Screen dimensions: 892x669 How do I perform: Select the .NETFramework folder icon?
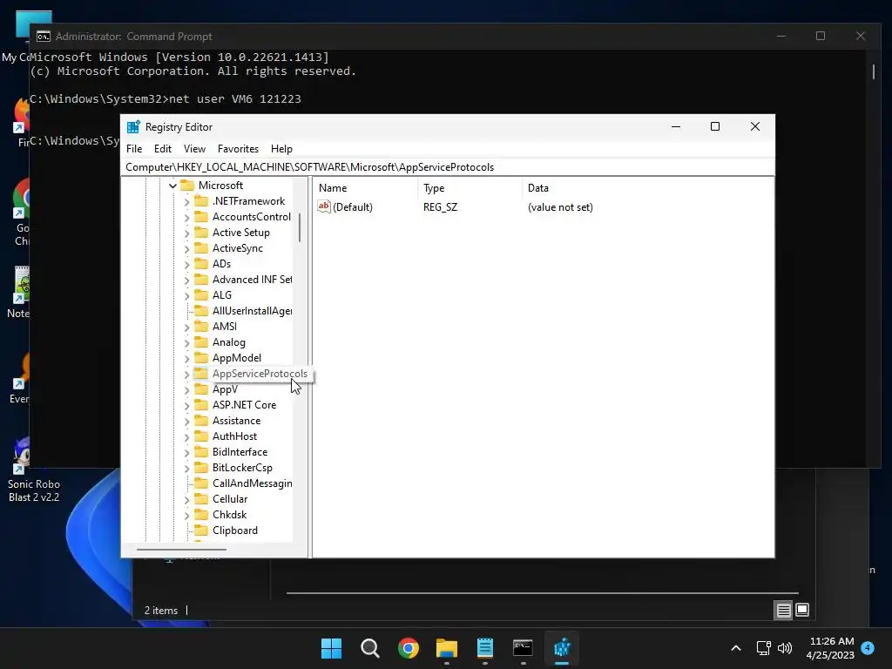click(x=201, y=201)
